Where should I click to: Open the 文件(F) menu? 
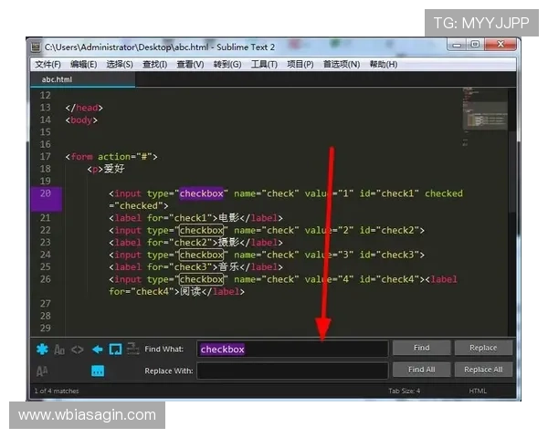[x=47, y=64]
